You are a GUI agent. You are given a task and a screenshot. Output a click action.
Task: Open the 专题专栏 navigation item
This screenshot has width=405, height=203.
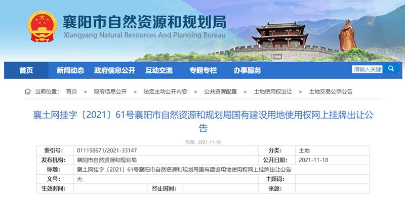click(x=203, y=70)
